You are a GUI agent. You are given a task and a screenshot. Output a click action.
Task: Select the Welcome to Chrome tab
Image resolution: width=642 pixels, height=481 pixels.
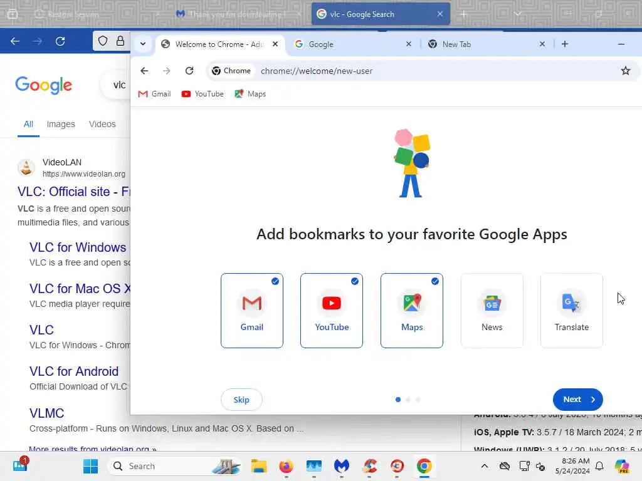click(220, 44)
